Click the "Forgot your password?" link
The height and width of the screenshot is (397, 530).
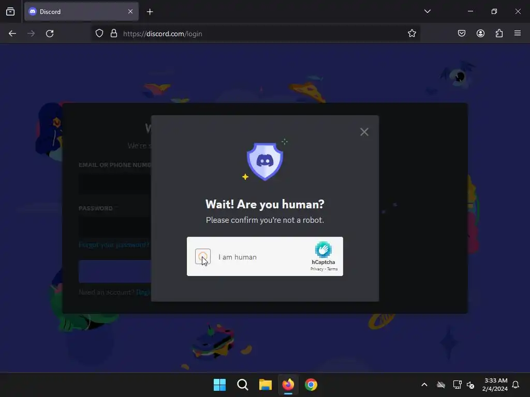pyautogui.click(x=114, y=245)
